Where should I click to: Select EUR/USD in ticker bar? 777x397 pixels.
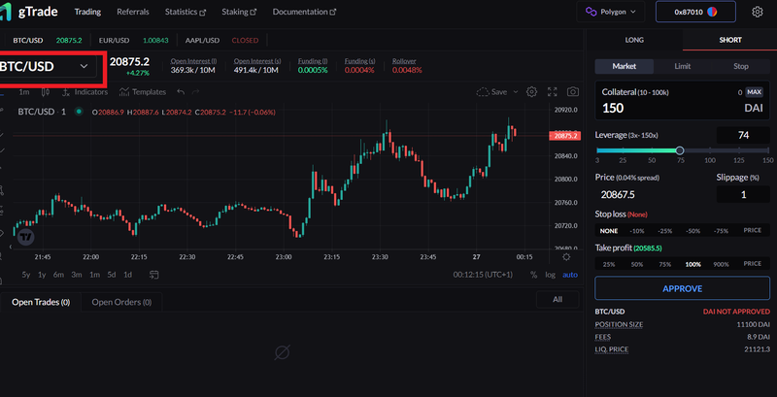(134, 41)
